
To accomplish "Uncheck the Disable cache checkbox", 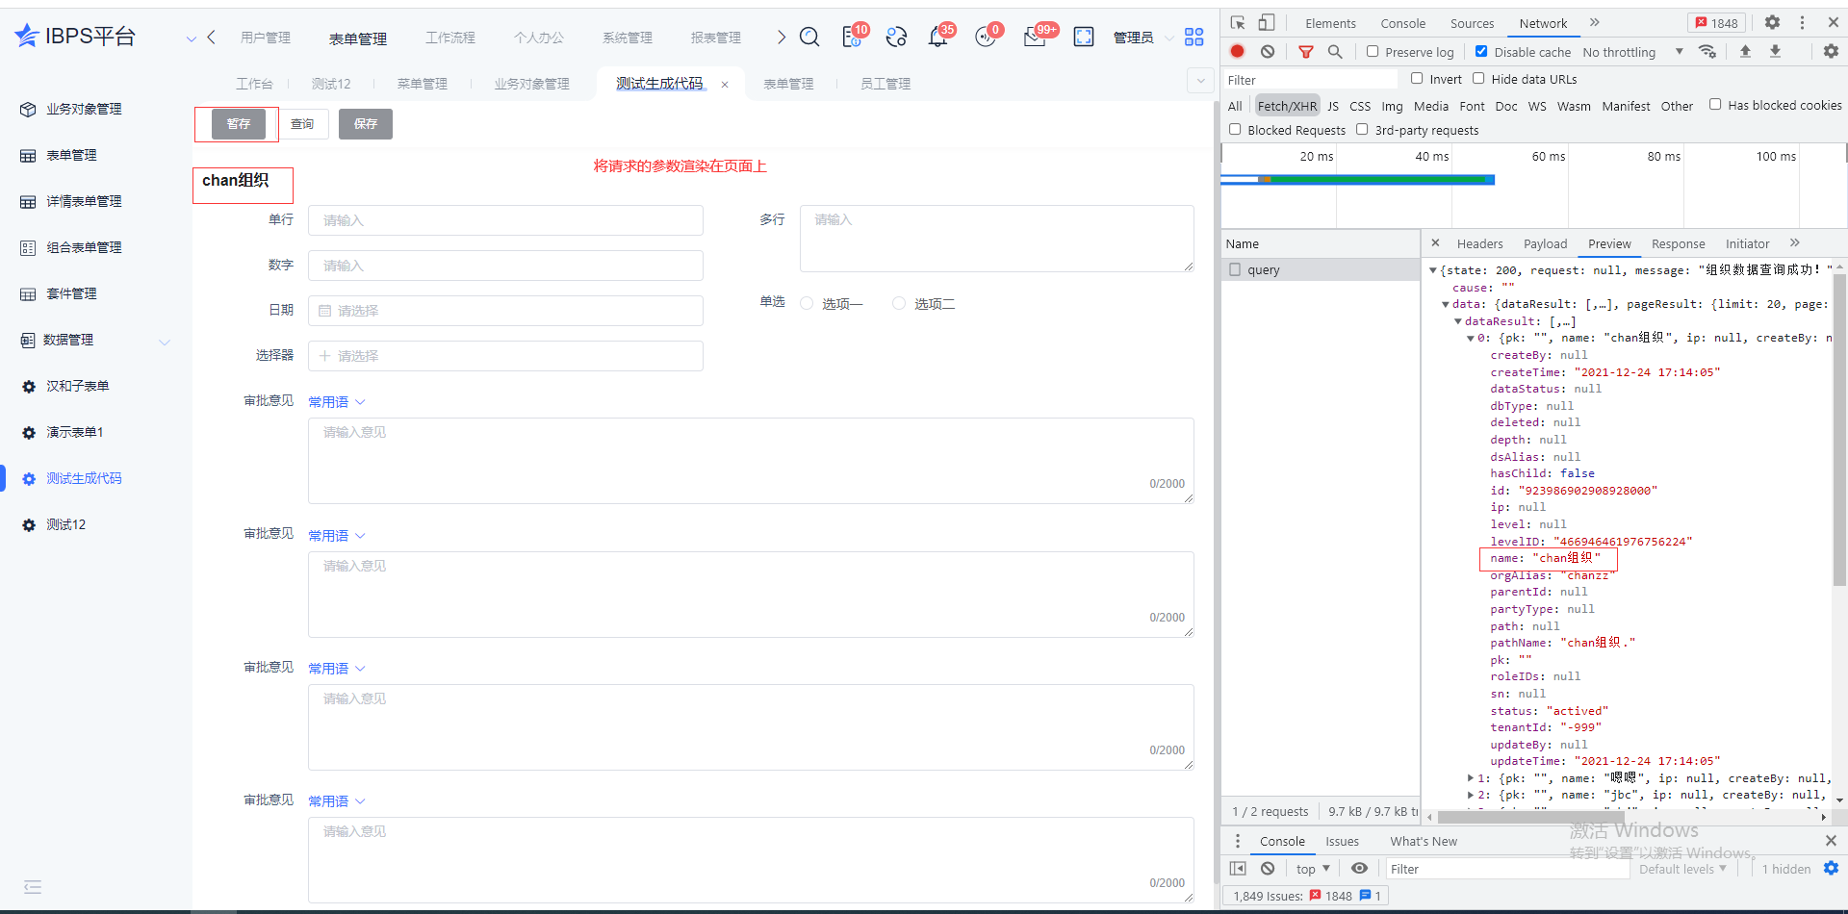I will (1481, 52).
